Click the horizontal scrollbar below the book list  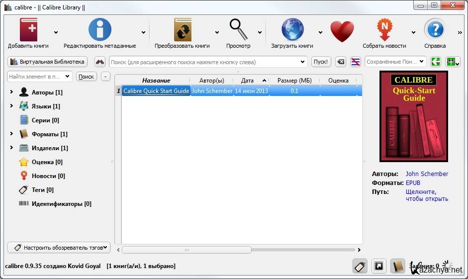tap(239, 250)
